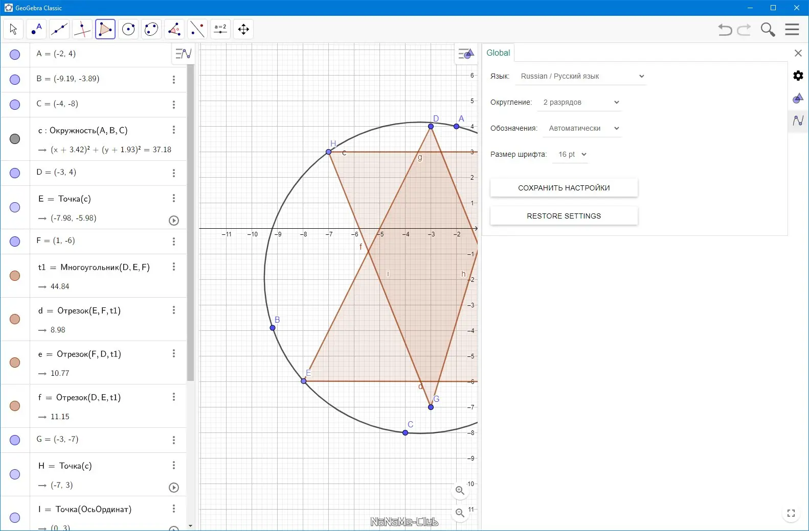Viewport: 809px width, 531px height.
Task: Select the Line tool
Action: click(x=59, y=29)
